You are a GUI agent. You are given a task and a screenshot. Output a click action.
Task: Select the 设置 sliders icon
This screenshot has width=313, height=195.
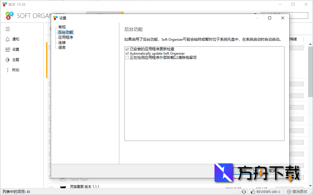pyautogui.click(x=8, y=49)
